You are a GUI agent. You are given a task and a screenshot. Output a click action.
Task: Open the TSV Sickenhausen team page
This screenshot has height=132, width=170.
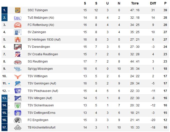[40, 105]
